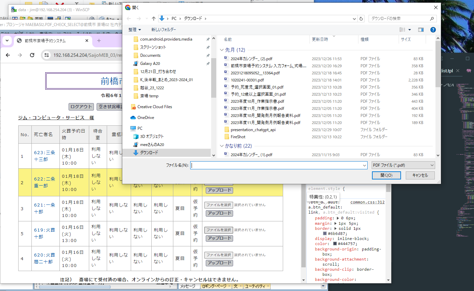474x291 pixels.
Task: Go up one folder level with the up arrow
Action: [154, 19]
